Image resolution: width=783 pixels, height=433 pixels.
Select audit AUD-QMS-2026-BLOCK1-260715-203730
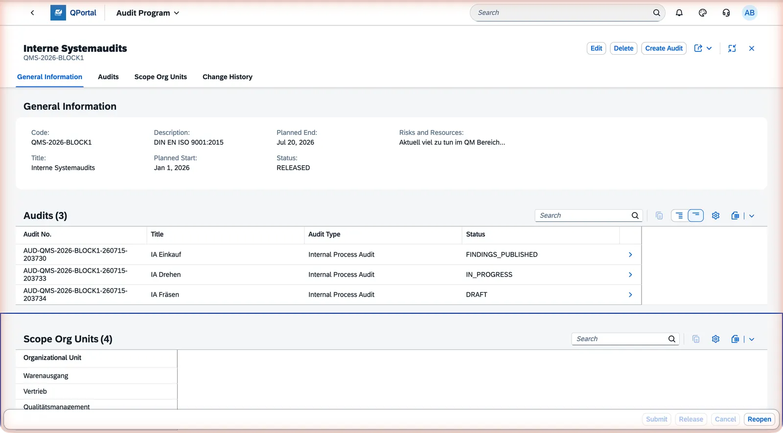(x=75, y=254)
